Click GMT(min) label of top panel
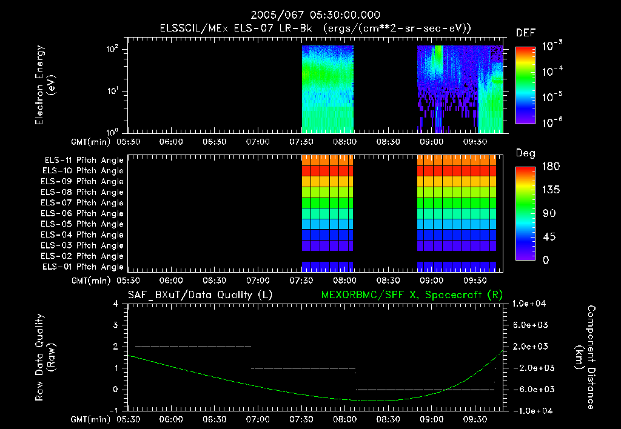Screen dimensions: 621x429 [90, 142]
